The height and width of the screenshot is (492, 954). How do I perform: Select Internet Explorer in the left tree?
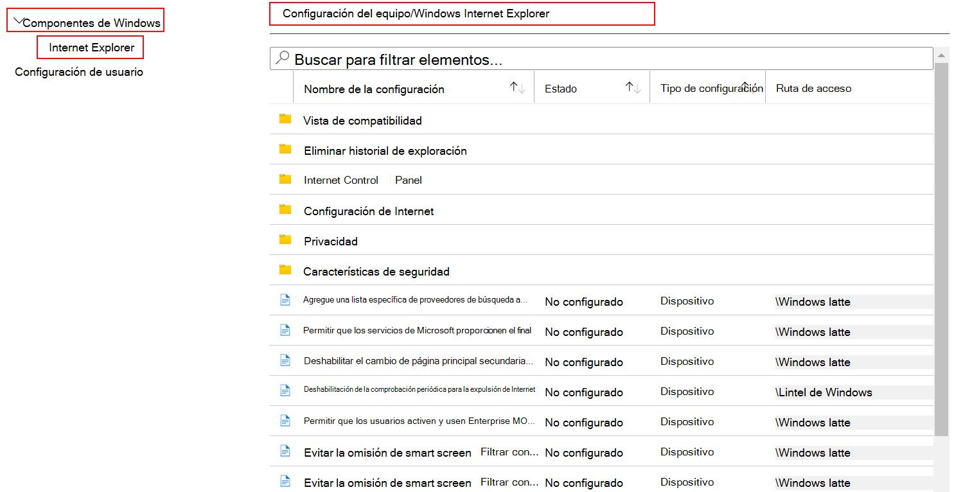[x=92, y=48]
